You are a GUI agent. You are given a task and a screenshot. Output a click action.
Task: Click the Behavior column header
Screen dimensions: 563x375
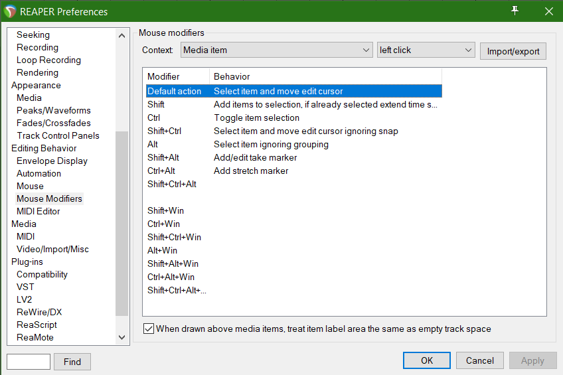coord(325,76)
